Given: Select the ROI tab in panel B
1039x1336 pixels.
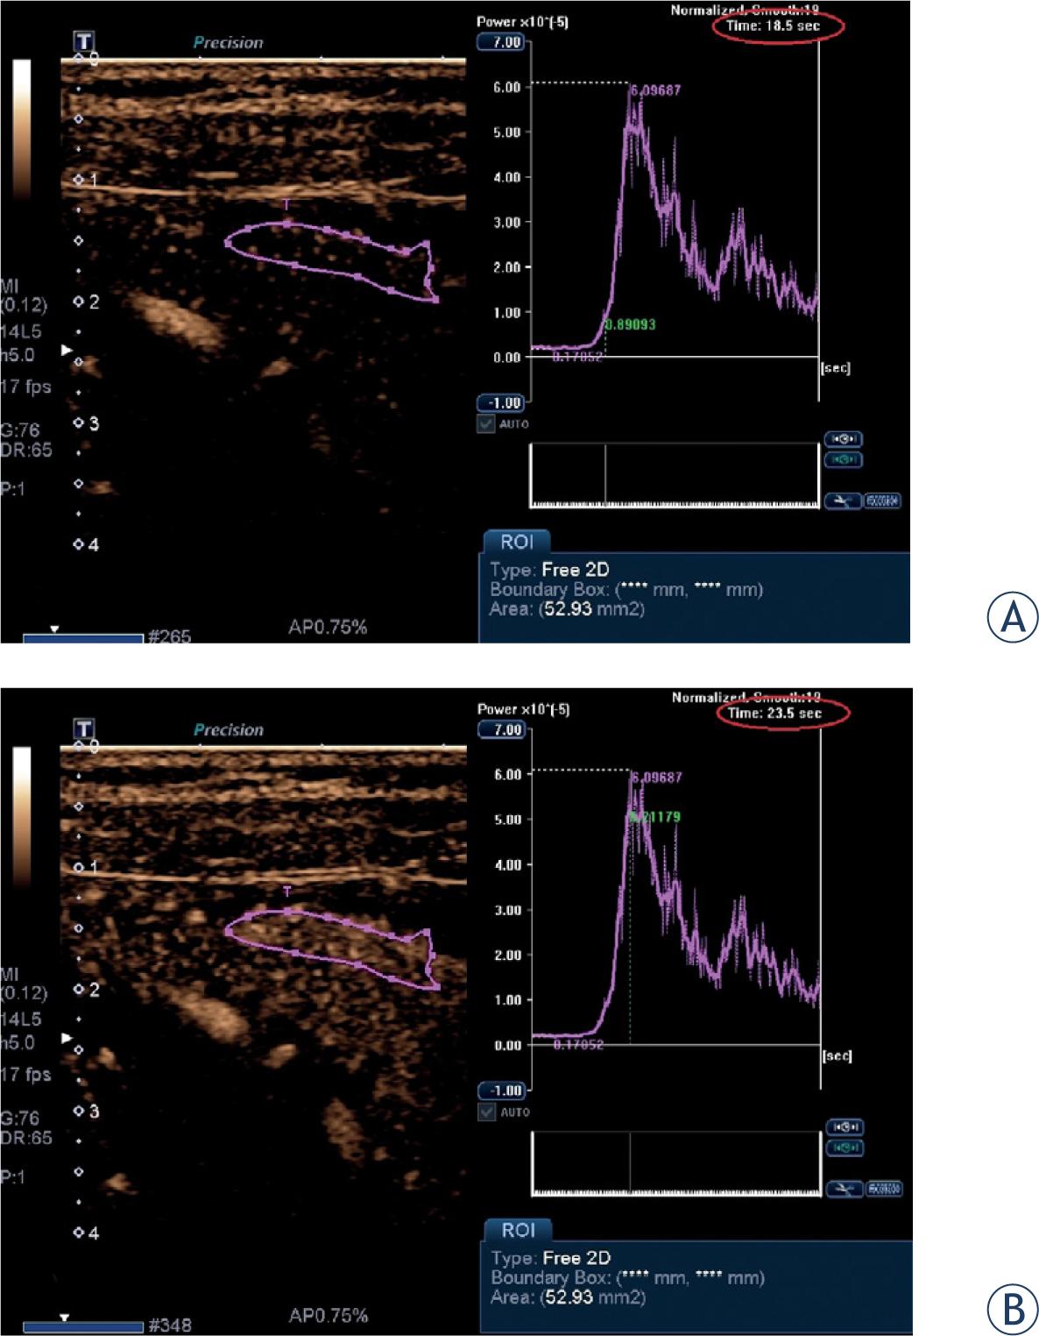Looking at the screenshot, I should [518, 1230].
